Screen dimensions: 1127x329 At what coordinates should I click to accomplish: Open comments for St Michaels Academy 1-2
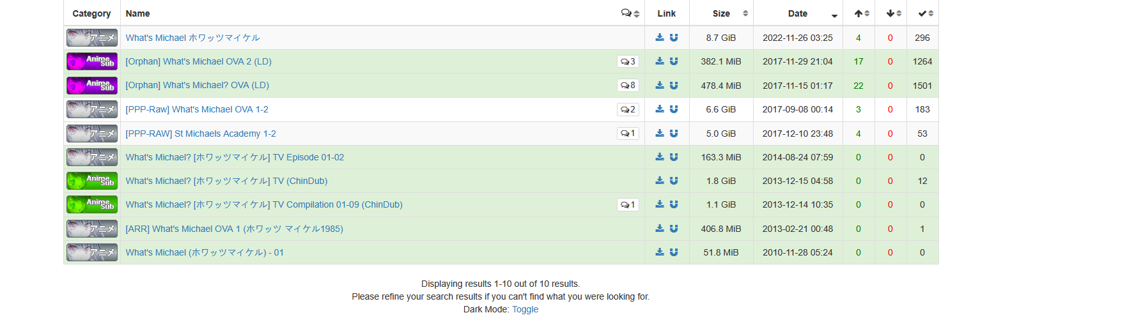[x=628, y=134]
